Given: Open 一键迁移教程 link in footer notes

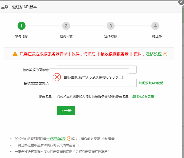Looking at the screenshot, I should 56,139.
